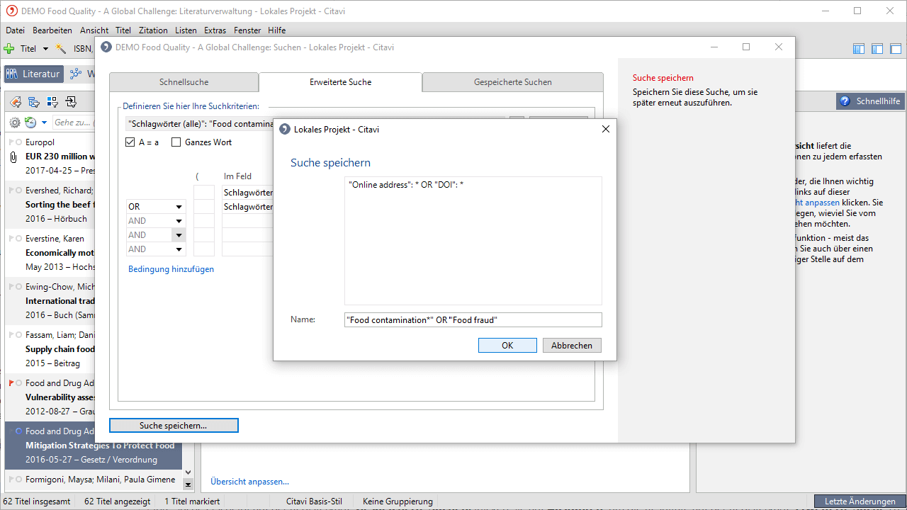Open the first AND operator dropdown
Image resolution: width=907 pixels, height=510 pixels.
click(179, 221)
